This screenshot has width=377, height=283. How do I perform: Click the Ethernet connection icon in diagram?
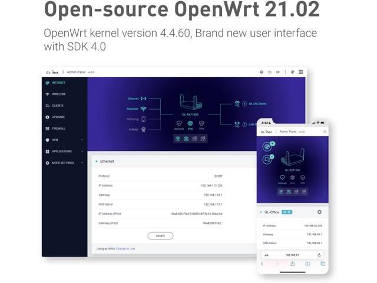point(144,98)
